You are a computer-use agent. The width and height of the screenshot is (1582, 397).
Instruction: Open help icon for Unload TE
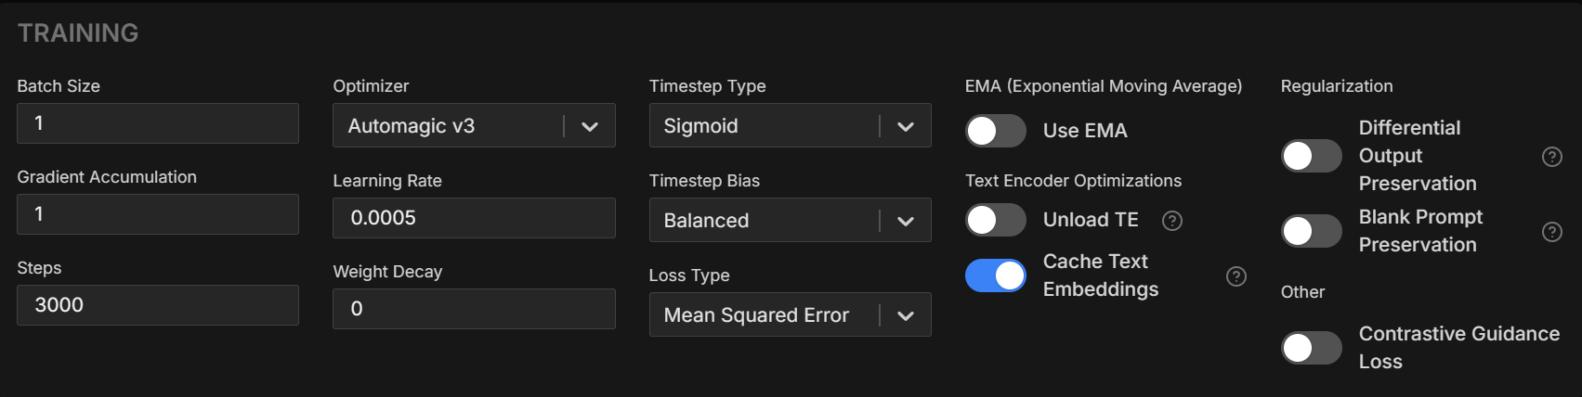[1172, 221]
